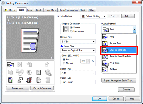143x104 pixels.
Task: Open the Paper Tray dropdown
Action: 78,73
